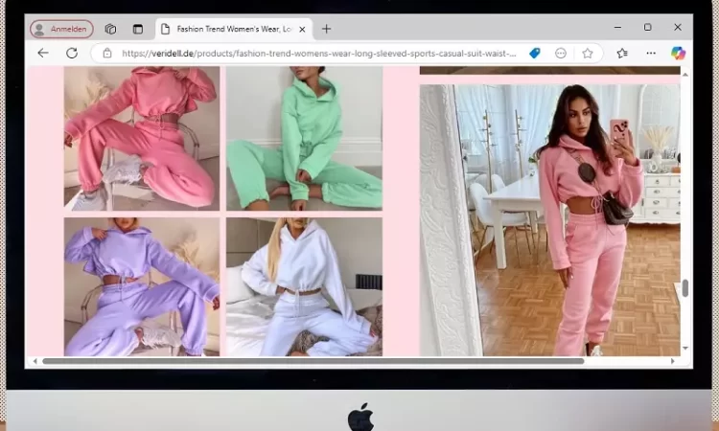The width and height of the screenshot is (719, 431).
Task: Click the horizontal scrollbar thumb
Action: 313,361
